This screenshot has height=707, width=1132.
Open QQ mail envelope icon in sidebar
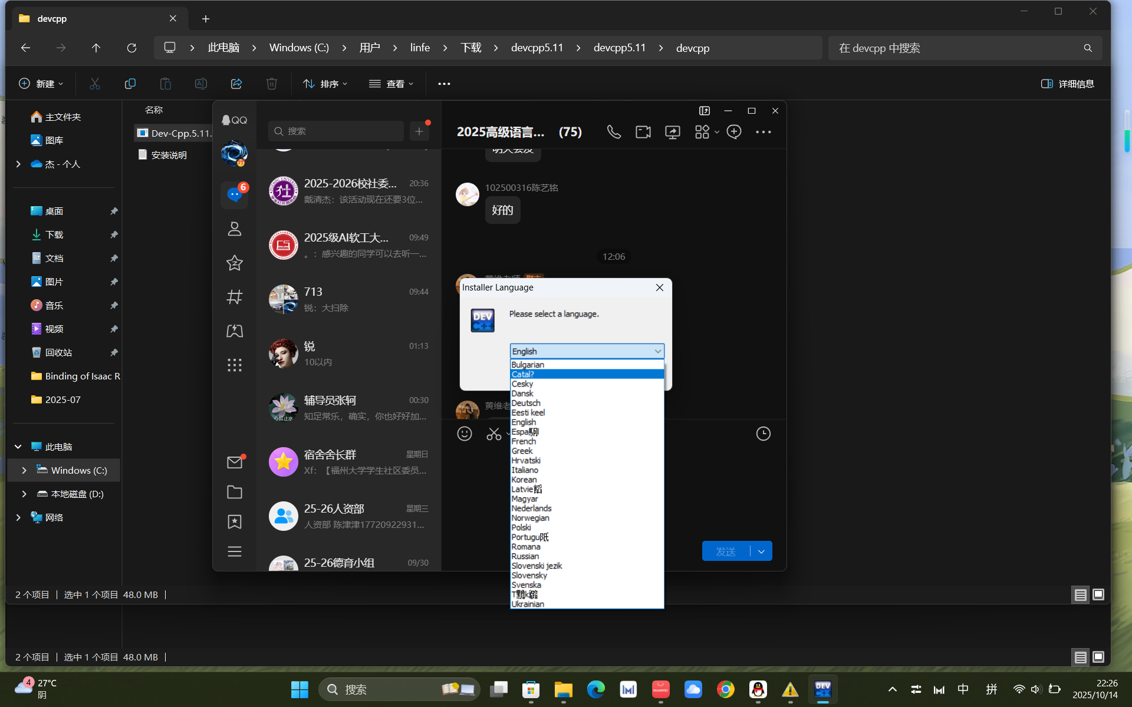235,462
